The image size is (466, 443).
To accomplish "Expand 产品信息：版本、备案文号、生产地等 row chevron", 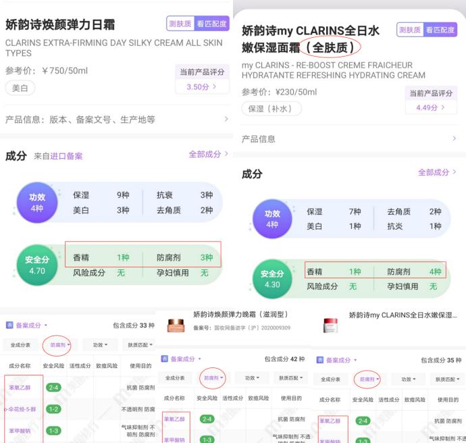I will pyautogui.click(x=226, y=119).
